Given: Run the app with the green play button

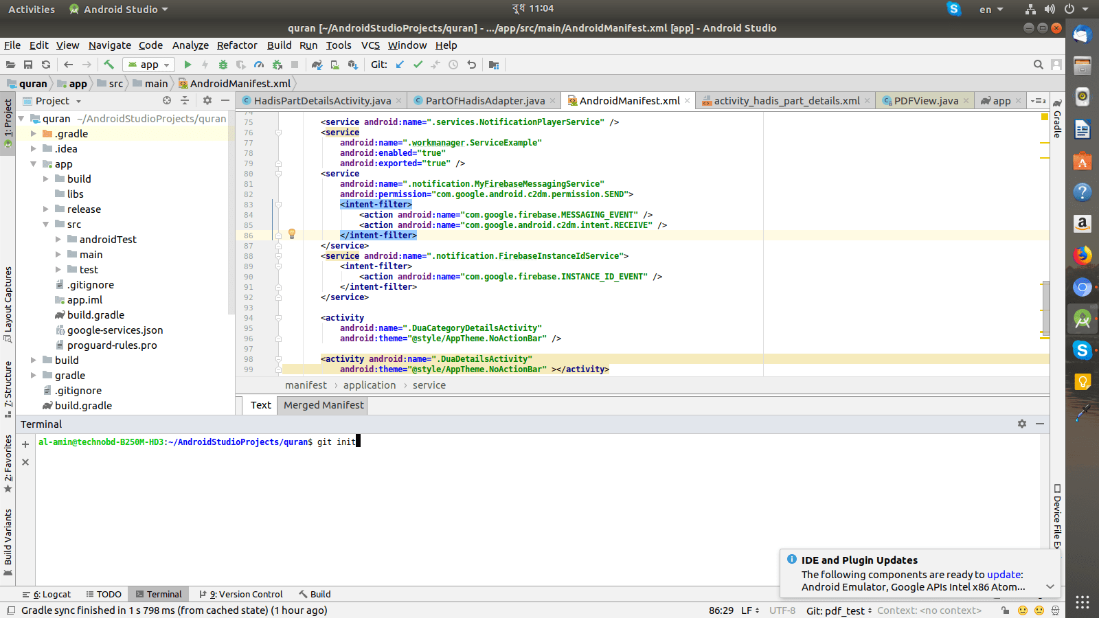Looking at the screenshot, I should point(188,65).
